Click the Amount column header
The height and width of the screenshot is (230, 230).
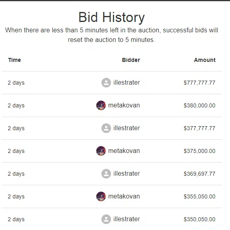[205, 60]
